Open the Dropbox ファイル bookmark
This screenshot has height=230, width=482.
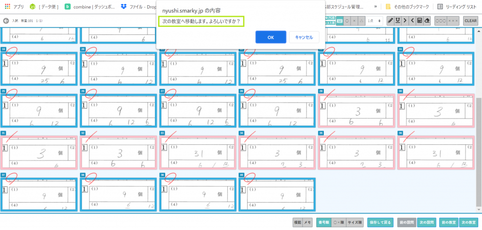tap(138, 7)
